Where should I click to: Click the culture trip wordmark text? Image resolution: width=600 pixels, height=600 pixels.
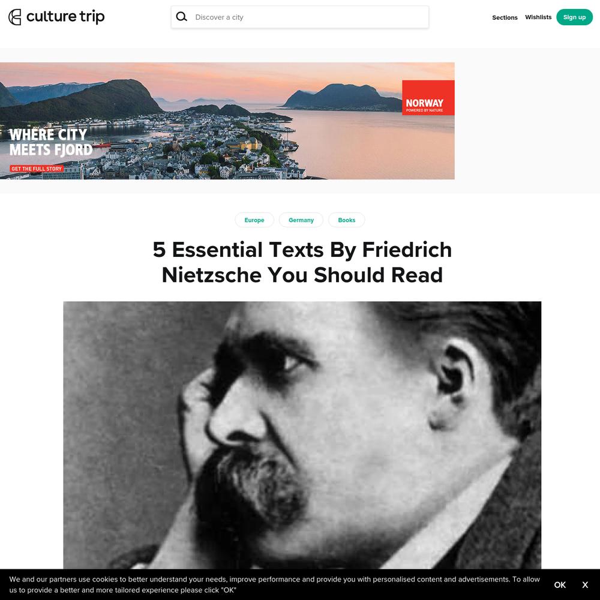(x=65, y=17)
